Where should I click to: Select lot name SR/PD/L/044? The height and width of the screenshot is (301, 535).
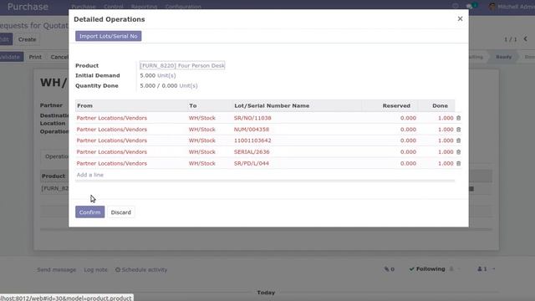click(252, 164)
